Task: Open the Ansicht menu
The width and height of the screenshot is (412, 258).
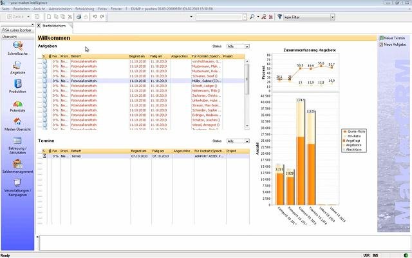Action: point(39,8)
